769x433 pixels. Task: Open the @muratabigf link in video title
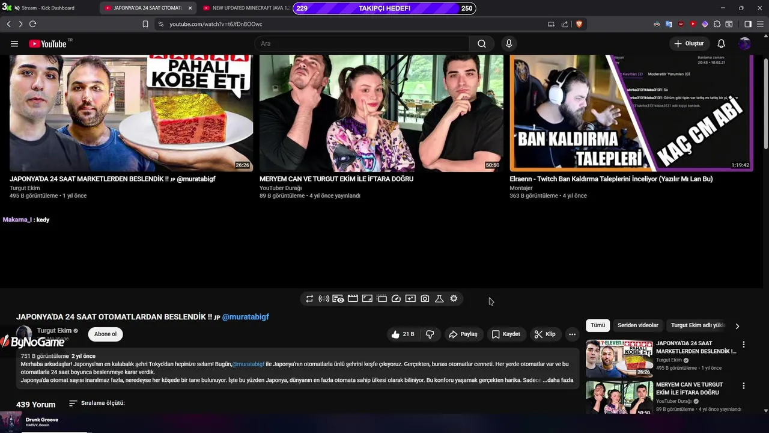point(245,317)
